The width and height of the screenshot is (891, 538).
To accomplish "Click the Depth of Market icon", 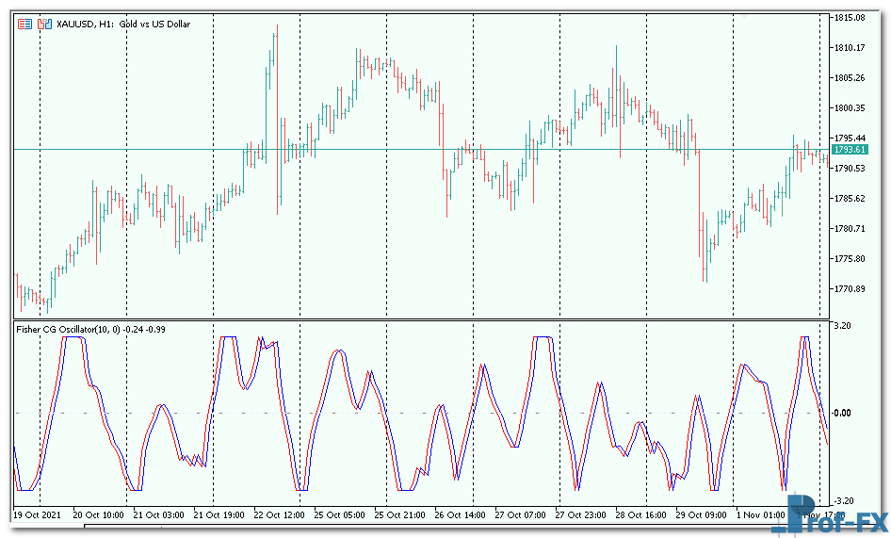I will pos(25,24).
